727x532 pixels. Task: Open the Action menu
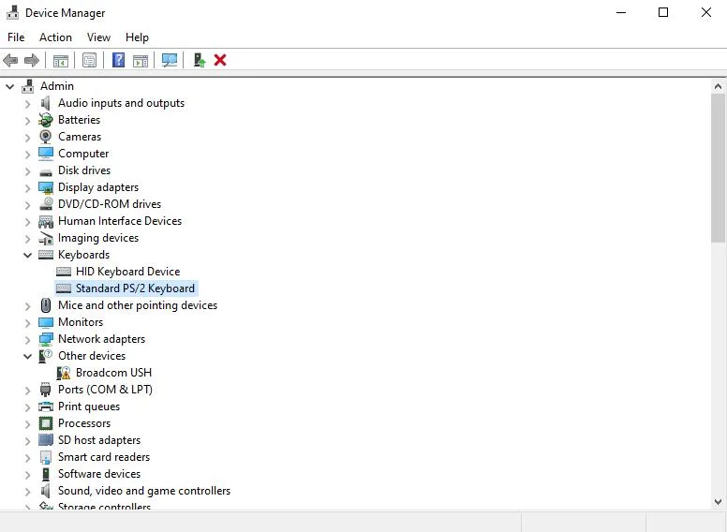click(55, 37)
